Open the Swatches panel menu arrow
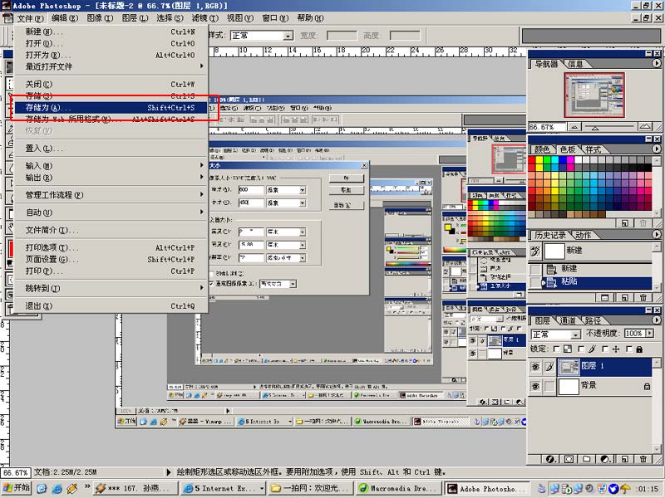Image resolution: width=665 pixels, height=498 pixels. click(656, 149)
